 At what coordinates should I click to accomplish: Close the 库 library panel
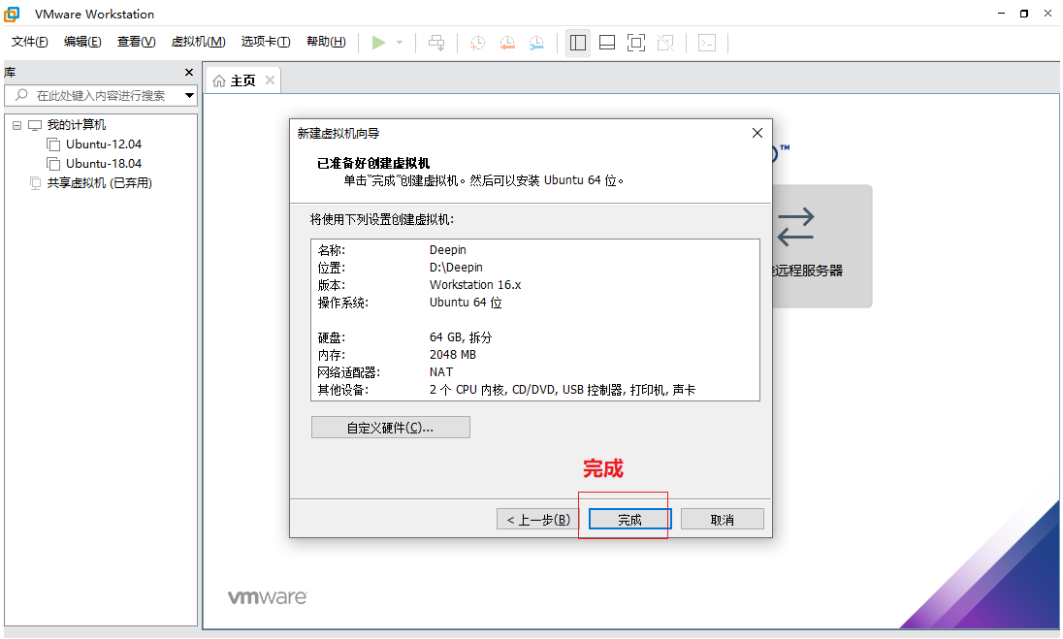tap(189, 73)
